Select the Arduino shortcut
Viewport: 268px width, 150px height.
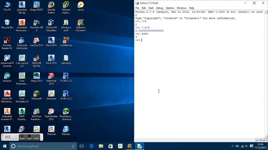(x=7, y=77)
